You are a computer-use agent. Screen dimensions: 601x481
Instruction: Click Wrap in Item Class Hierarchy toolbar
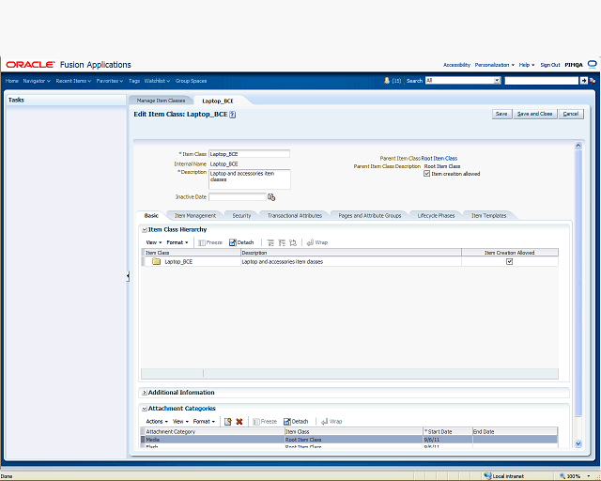coord(317,242)
